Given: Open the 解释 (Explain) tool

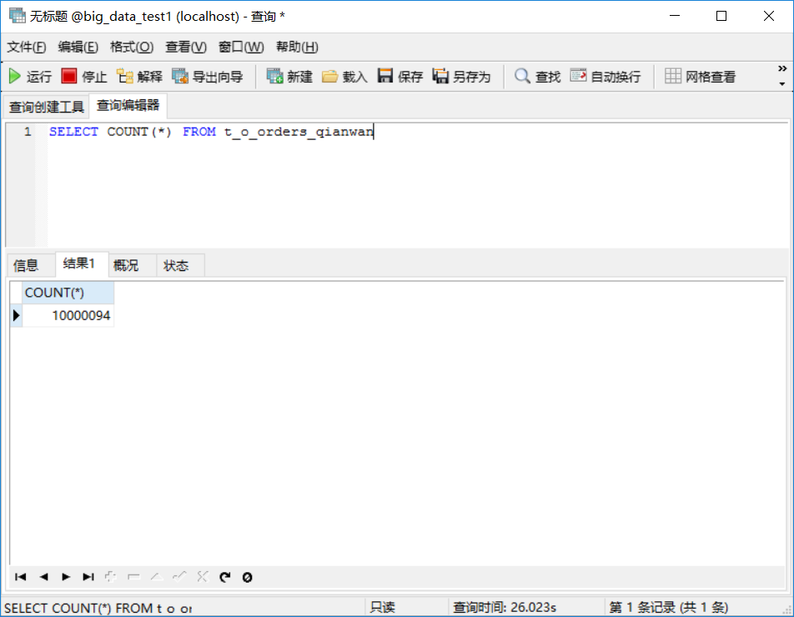Looking at the screenshot, I should pyautogui.click(x=138, y=75).
